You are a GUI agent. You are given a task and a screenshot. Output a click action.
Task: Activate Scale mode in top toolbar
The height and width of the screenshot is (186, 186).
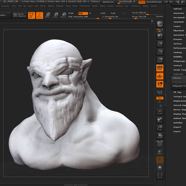[56, 16]
